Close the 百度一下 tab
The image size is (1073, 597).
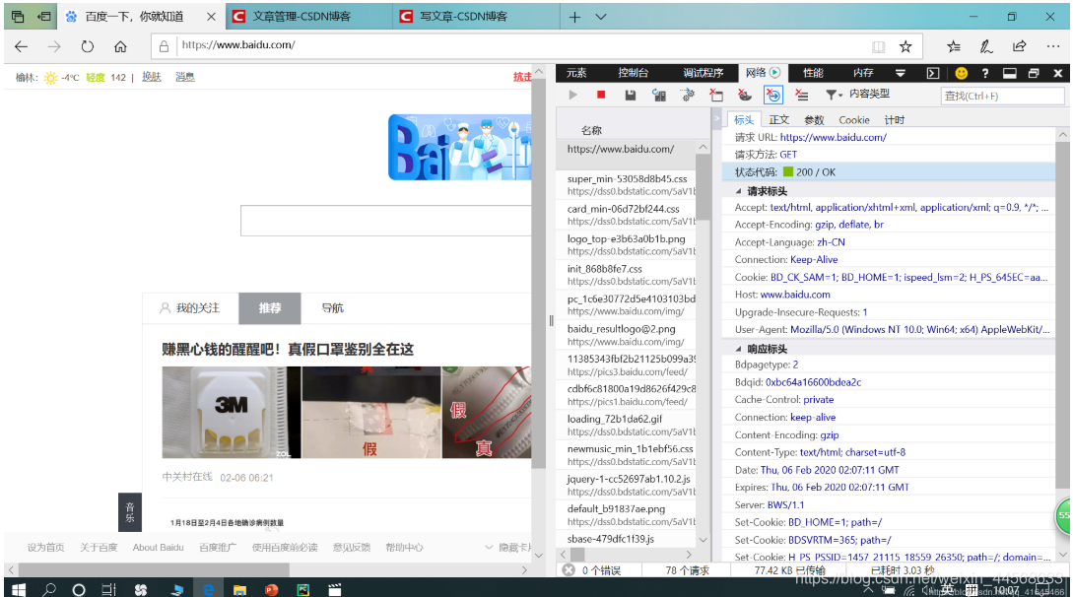coord(212,17)
